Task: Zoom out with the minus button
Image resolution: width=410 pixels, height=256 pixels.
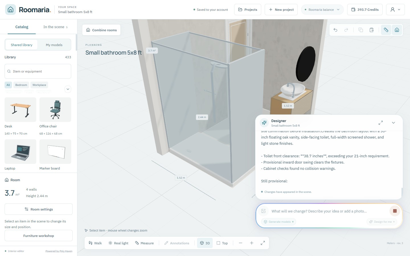Action: pyautogui.click(x=241, y=243)
